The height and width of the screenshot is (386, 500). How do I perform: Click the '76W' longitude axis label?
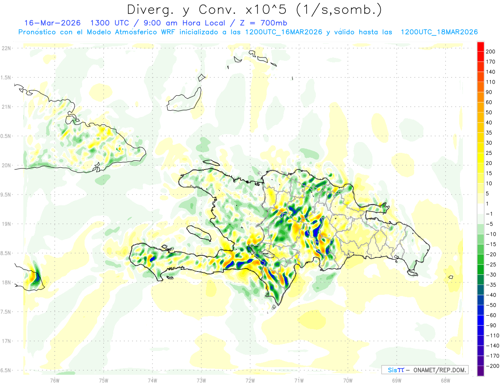click(55, 380)
